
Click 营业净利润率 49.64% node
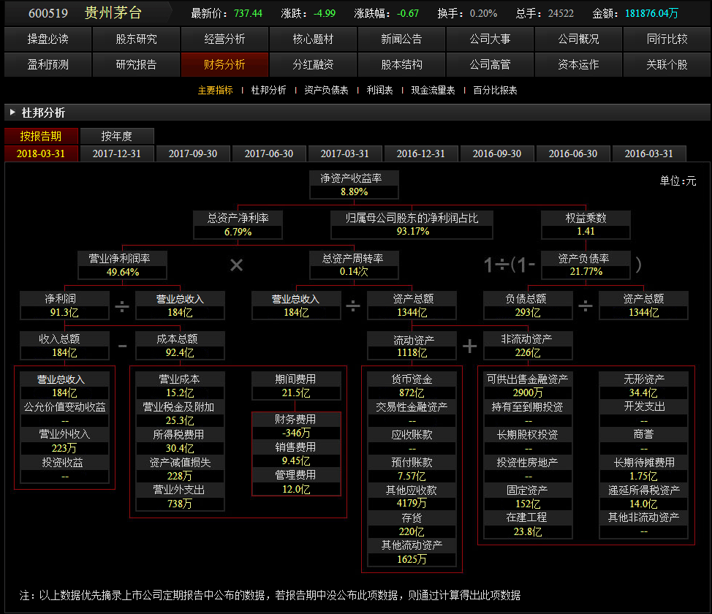click(122, 265)
